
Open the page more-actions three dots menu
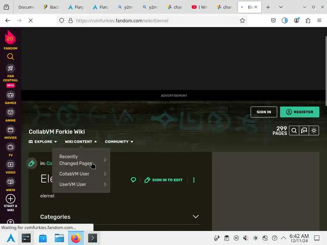[x=194, y=180]
